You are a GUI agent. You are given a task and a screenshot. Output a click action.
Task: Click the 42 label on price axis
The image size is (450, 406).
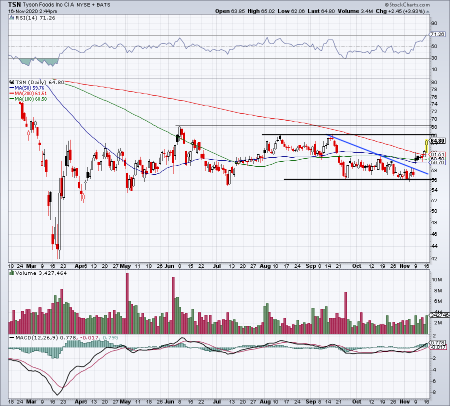[x=434, y=259]
